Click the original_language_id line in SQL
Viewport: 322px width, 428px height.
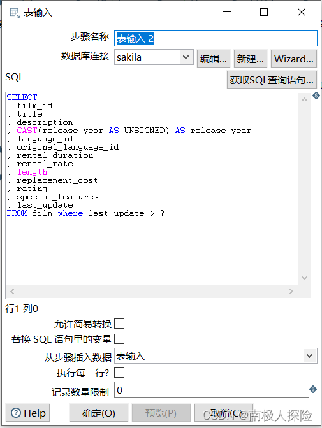click(x=68, y=147)
